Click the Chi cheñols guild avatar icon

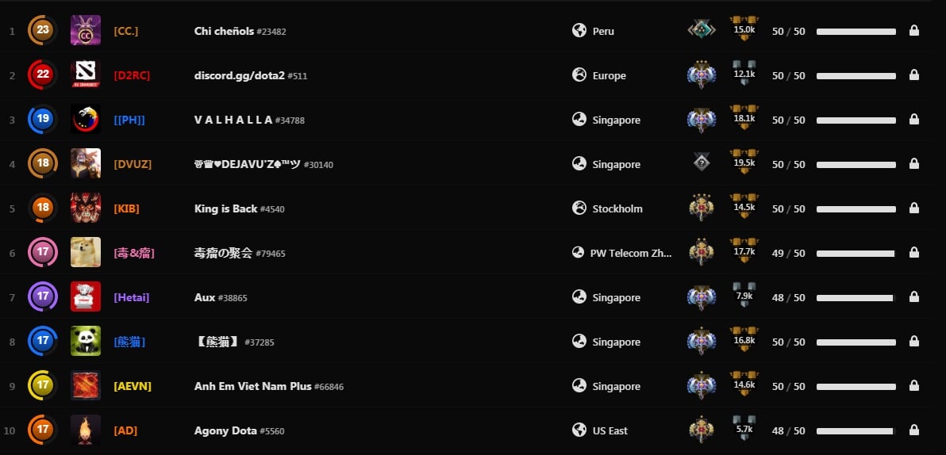[86, 31]
